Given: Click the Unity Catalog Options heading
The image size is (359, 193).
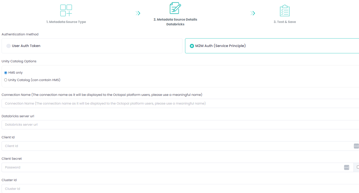Looking at the screenshot, I should tap(19, 61).
